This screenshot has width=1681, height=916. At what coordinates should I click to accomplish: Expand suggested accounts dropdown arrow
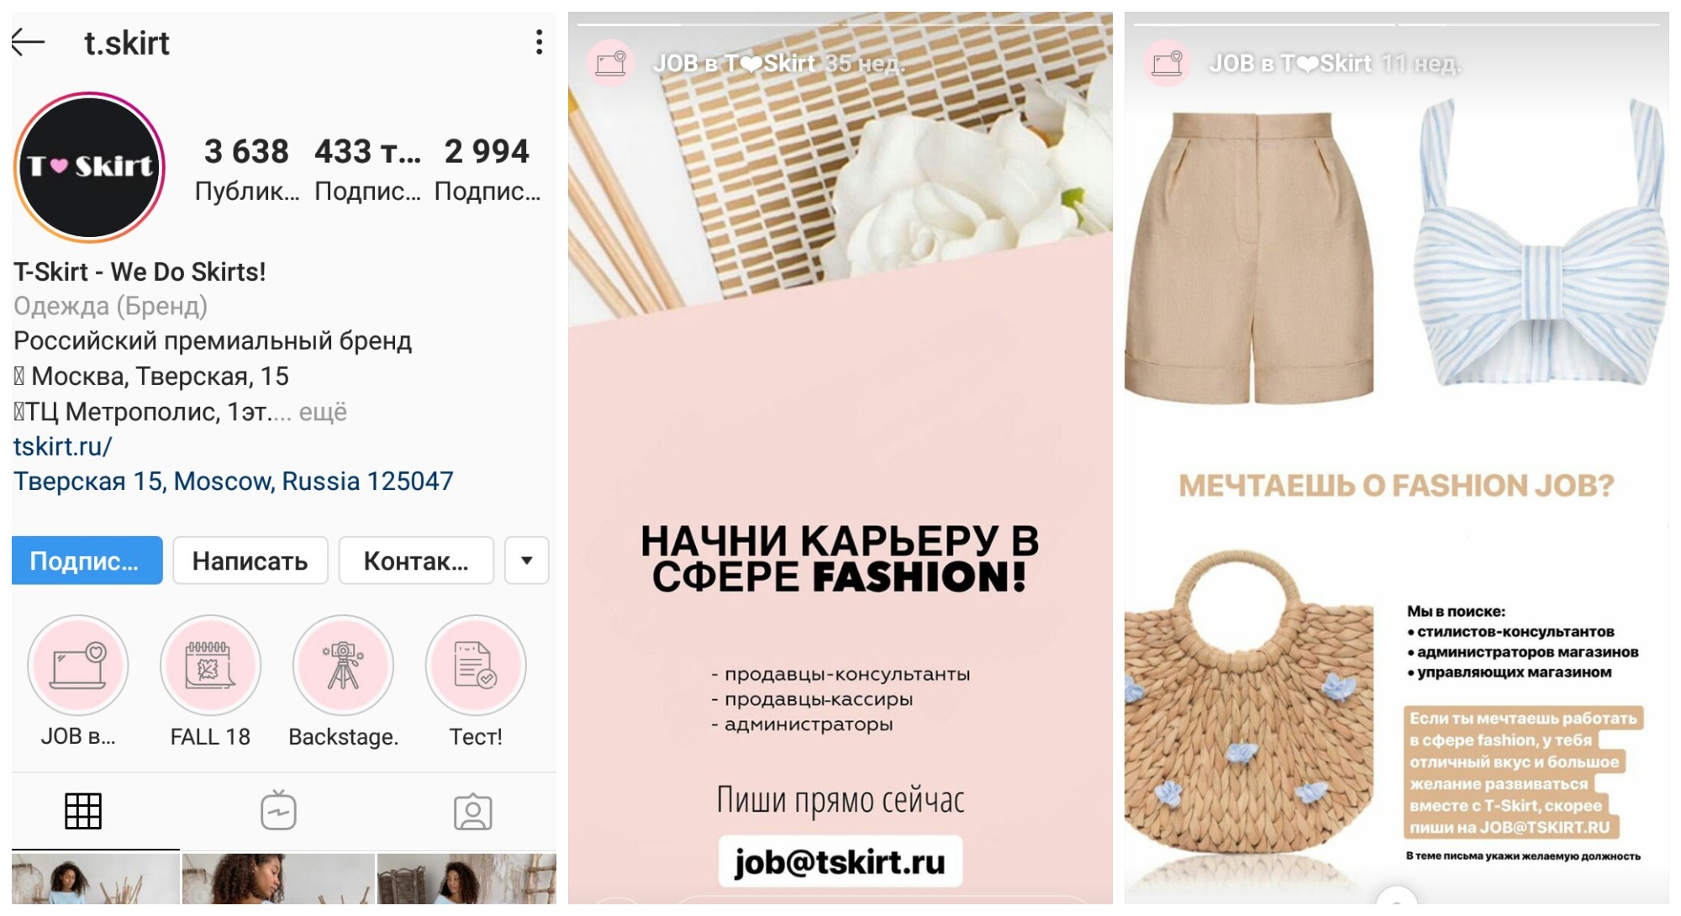(x=527, y=561)
